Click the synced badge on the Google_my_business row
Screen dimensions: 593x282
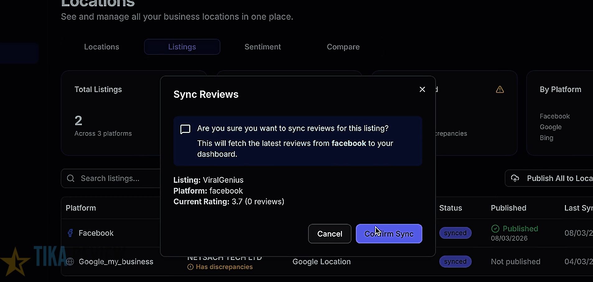coord(455,261)
